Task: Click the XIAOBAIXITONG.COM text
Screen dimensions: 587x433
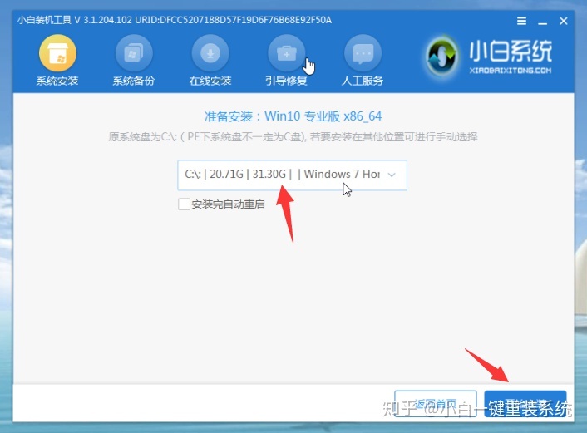Action: (x=511, y=71)
